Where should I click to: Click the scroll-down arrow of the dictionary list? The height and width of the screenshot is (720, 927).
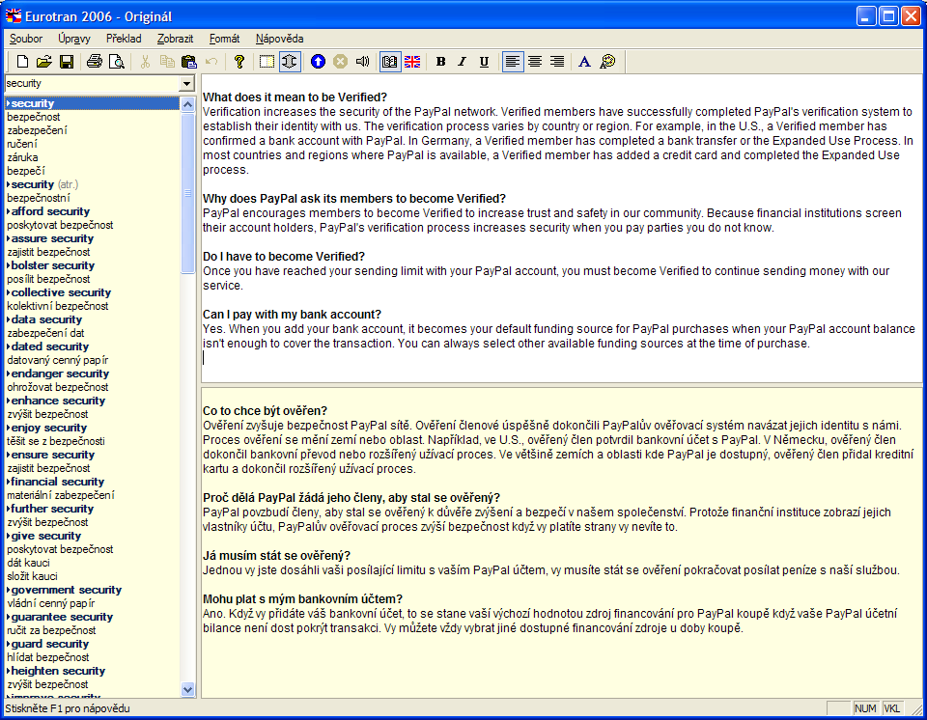pos(188,689)
